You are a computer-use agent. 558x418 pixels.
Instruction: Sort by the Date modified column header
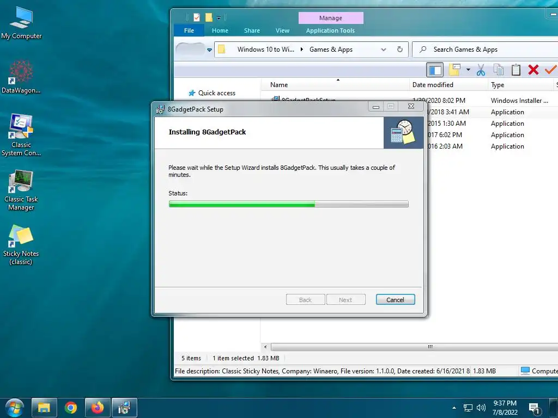point(448,84)
